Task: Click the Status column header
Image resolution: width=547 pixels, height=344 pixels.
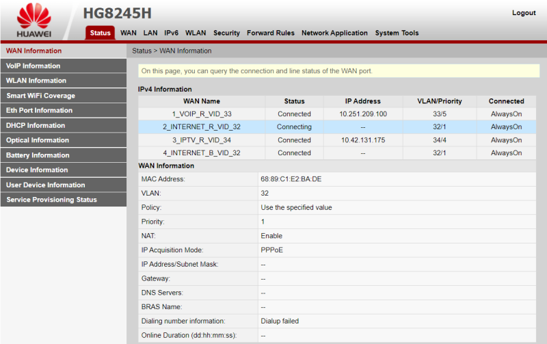Action: pyautogui.click(x=294, y=101)
